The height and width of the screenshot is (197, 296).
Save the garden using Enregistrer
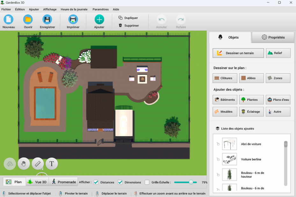point(47,20)
